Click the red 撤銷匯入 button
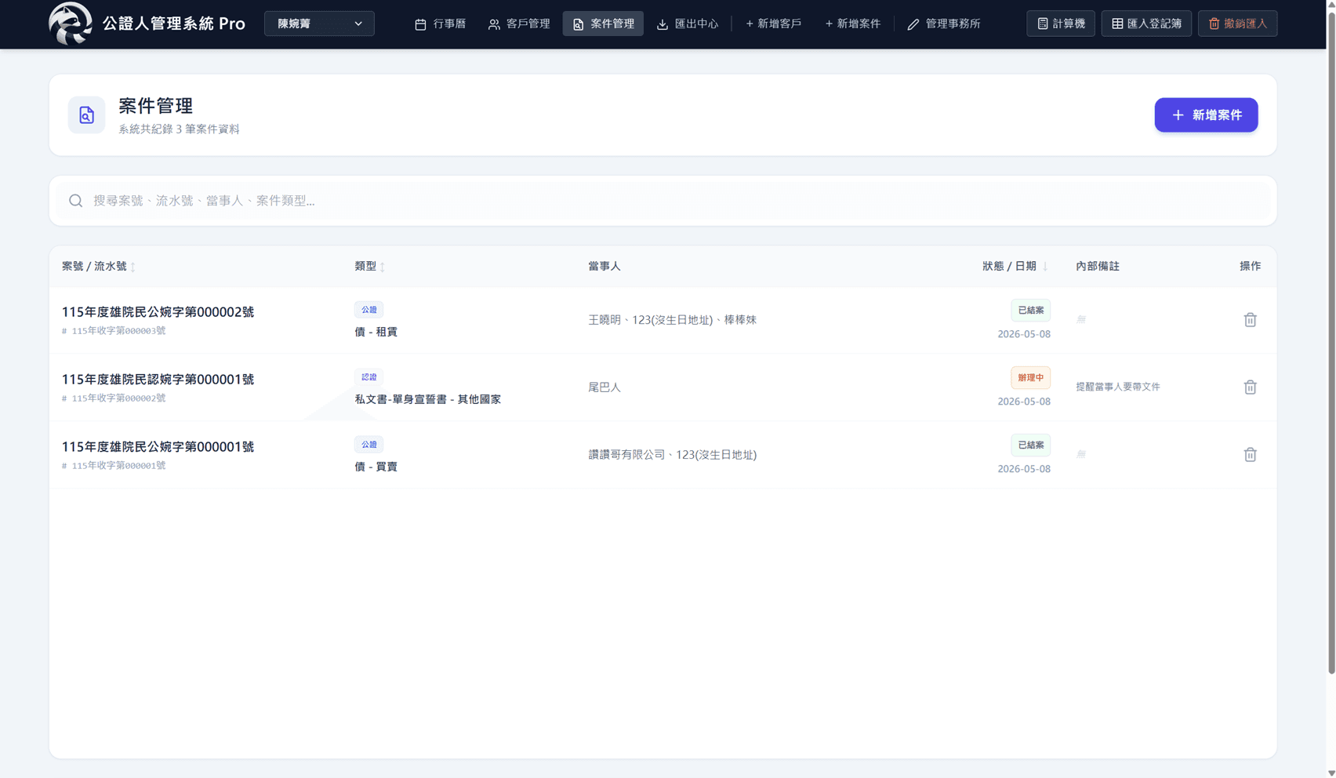 point(1237,24)
